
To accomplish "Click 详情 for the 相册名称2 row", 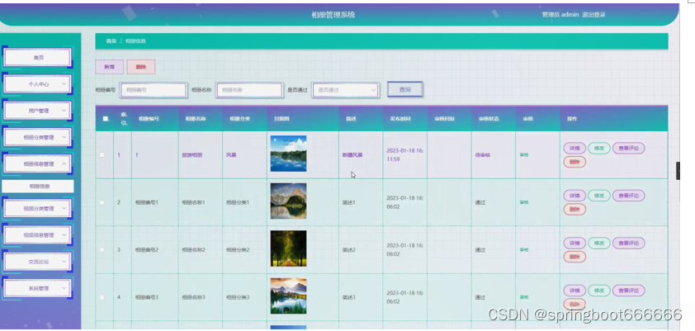I will point(574,244).
